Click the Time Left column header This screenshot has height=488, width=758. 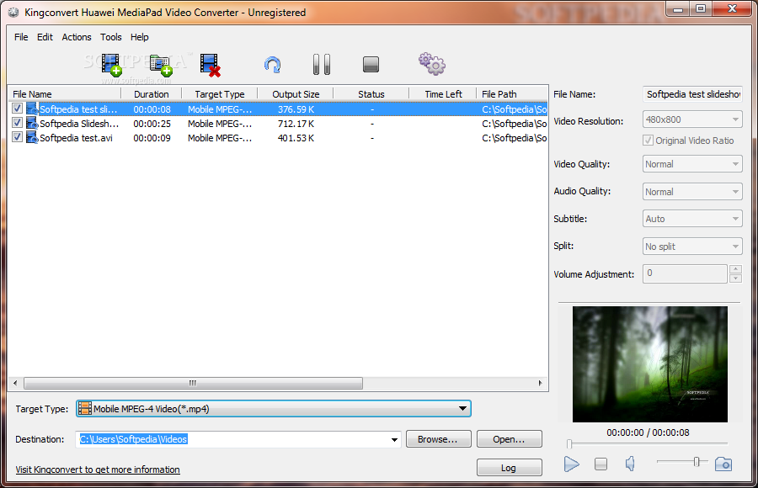click(443, 94)
